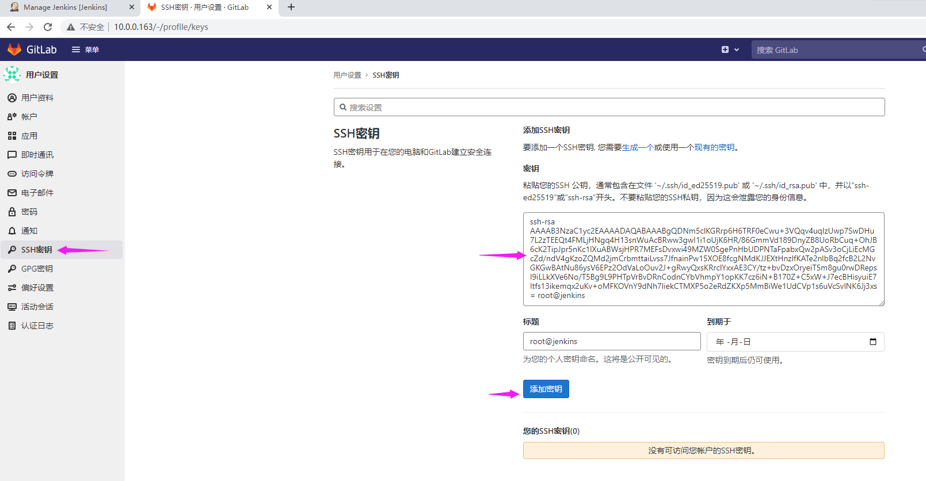The image size is (926, 481).
Task: Click the 电子邮件 envelope icon
Action: (12, 193)
